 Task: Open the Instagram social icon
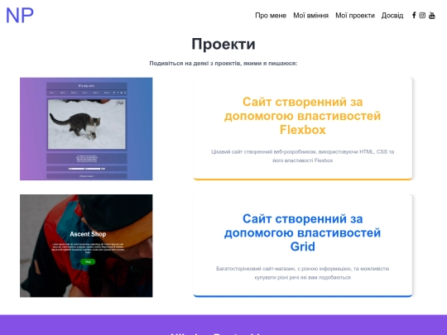pyautogui.click(x=422, y=16)
